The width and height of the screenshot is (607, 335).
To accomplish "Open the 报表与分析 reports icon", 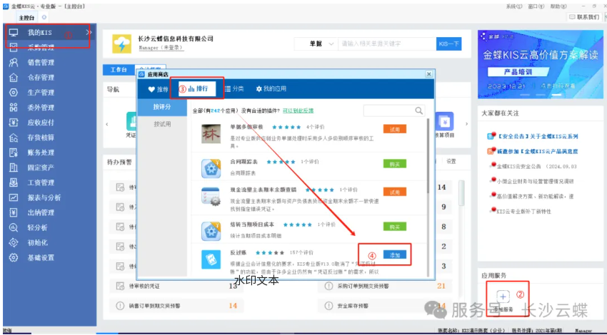I will tap(13, 197).
